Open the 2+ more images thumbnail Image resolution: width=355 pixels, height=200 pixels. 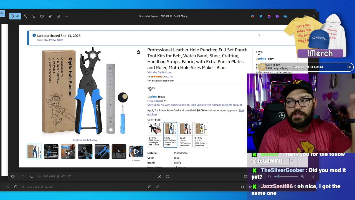[119, 151]
